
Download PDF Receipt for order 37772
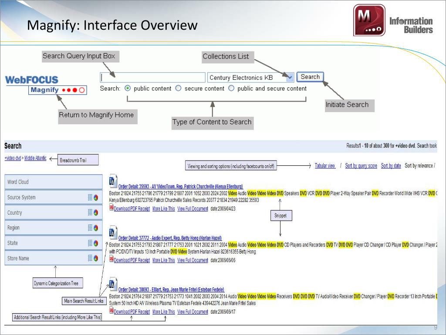coord(132,260)
